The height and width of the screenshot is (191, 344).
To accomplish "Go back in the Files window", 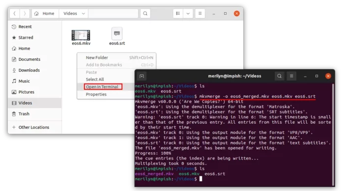I will (14, 14).
